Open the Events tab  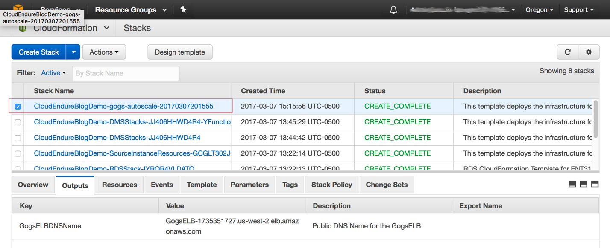click(162, 185)
